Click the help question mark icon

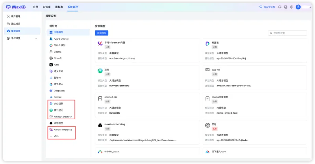(291, 7)
